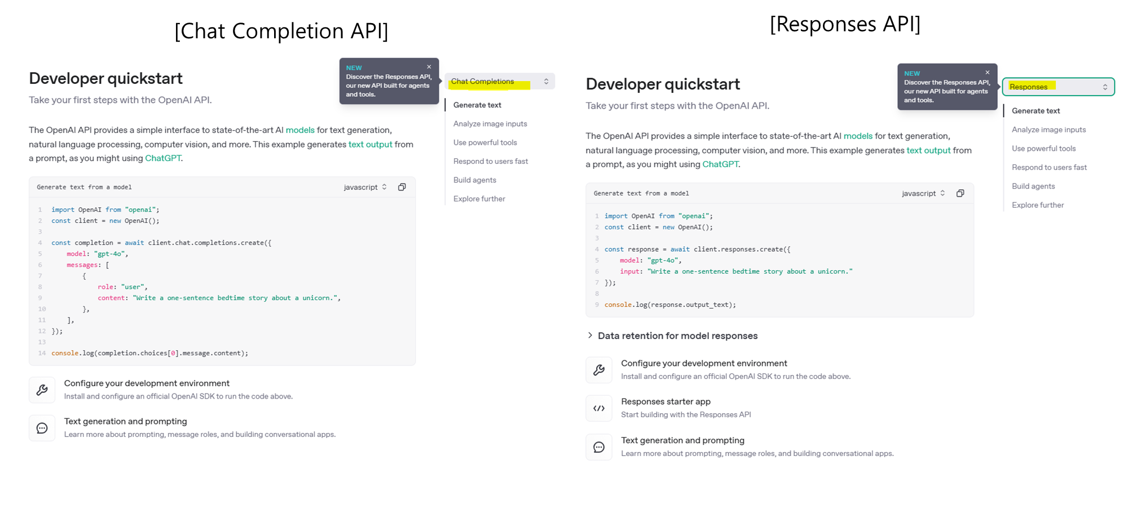1128x518 pixels.
Task: Expand Data retention for model responses
Action: pyautogui.click(x=673, y=336)
